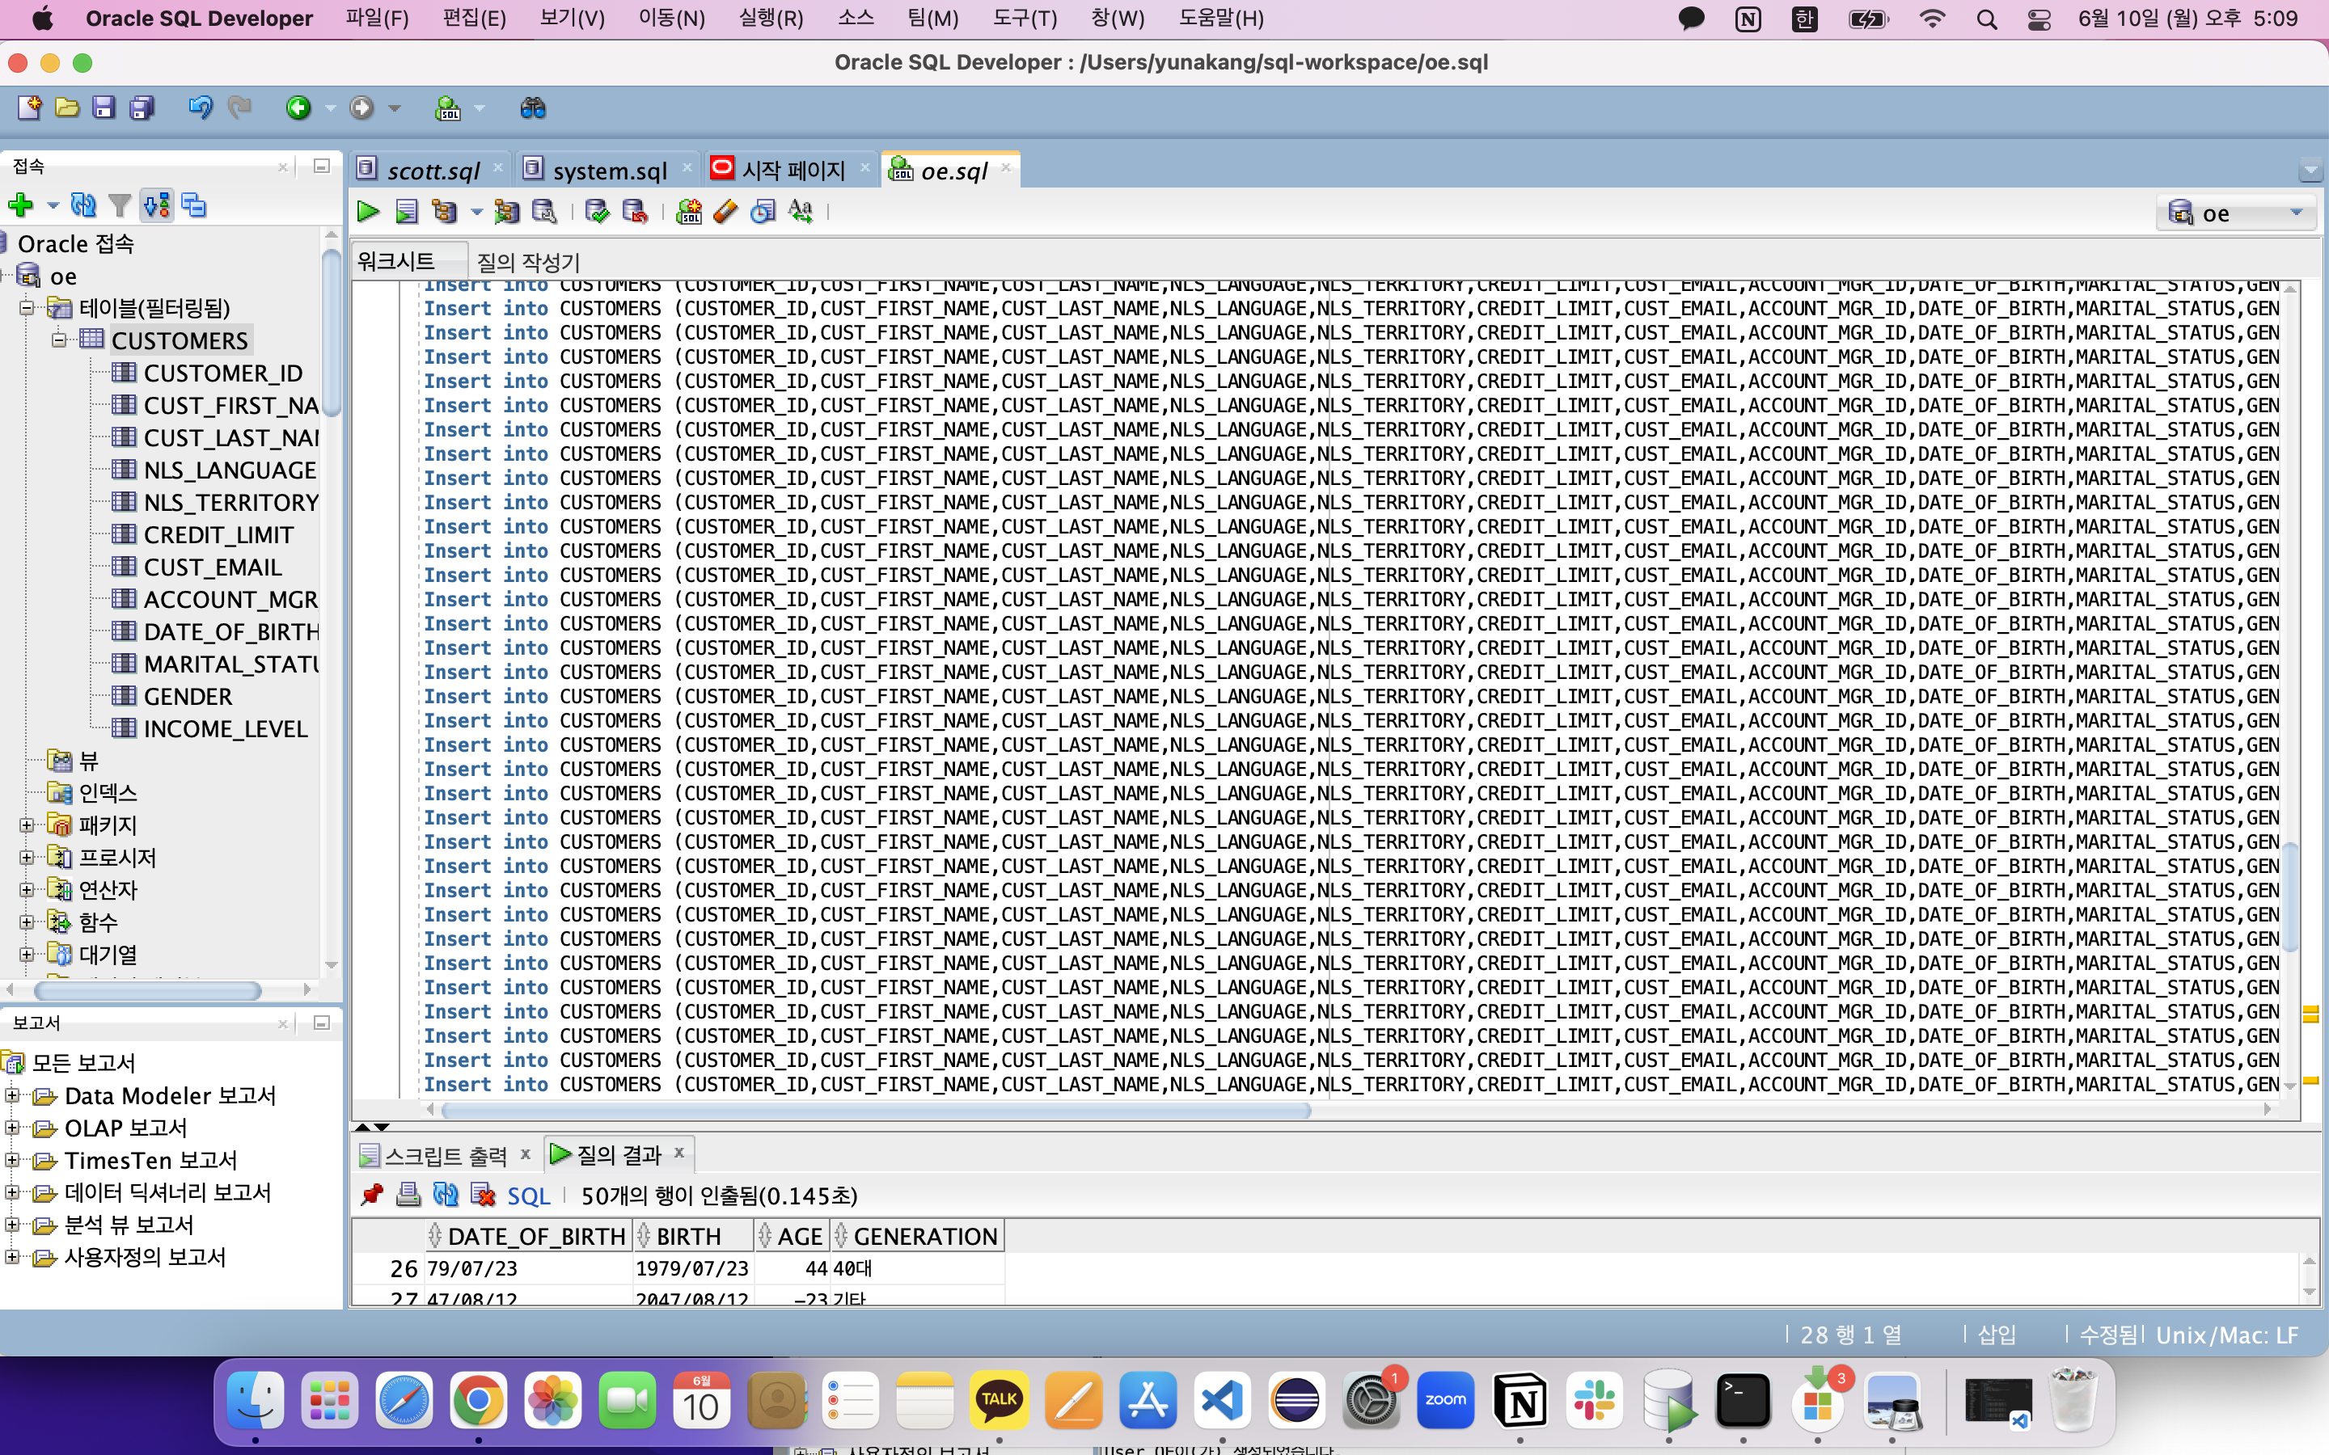This screenshot has height=1455, width=2329.
Task: Run the statement with the green play icon
Action: pos(368,212)
